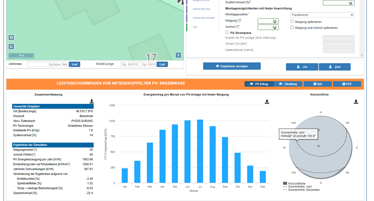Download the Zusammenfassung summary via its download icon
The height and width of the screenshot is (201, 374).
click(92, 101)
